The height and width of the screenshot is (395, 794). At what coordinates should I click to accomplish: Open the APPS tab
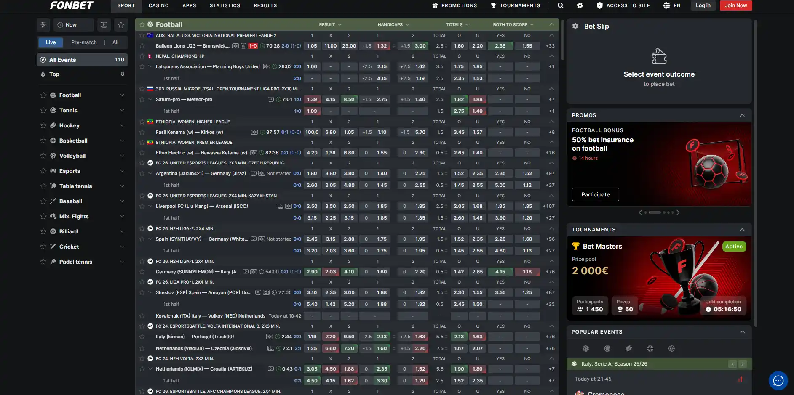point(189,5)
